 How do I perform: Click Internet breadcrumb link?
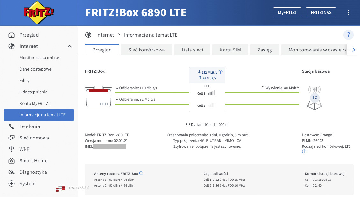105,35
